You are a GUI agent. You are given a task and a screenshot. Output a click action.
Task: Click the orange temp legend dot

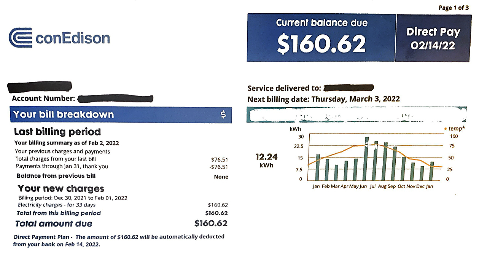(x=446, y=129)
